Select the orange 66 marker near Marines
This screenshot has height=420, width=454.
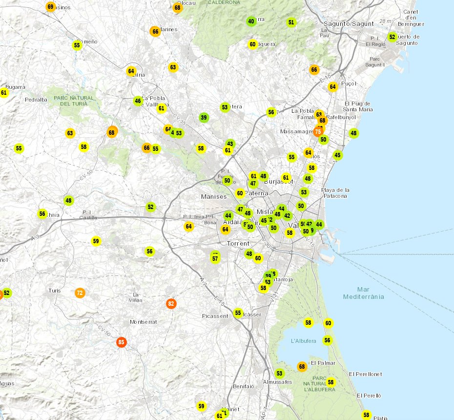coord(154,31)
